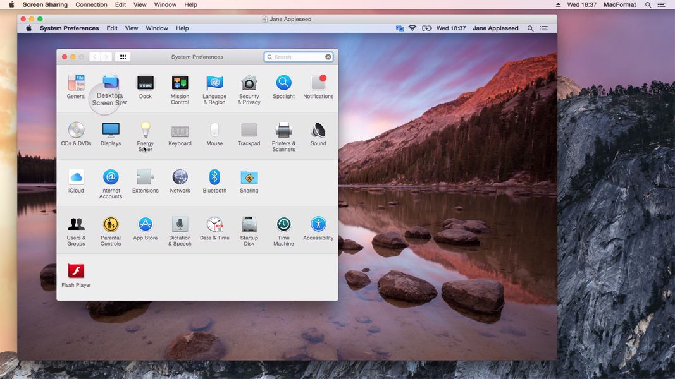675x379 pixels.
Task: Open the Connection menu
Action: click(91, 4)
